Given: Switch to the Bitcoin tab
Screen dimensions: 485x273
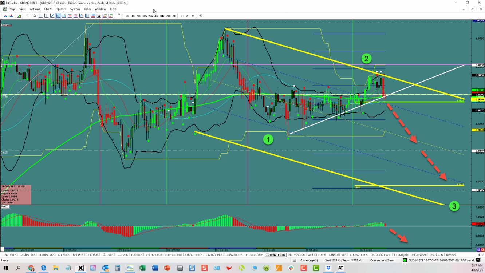Looking at the screenshot, I should coord(451,255).
